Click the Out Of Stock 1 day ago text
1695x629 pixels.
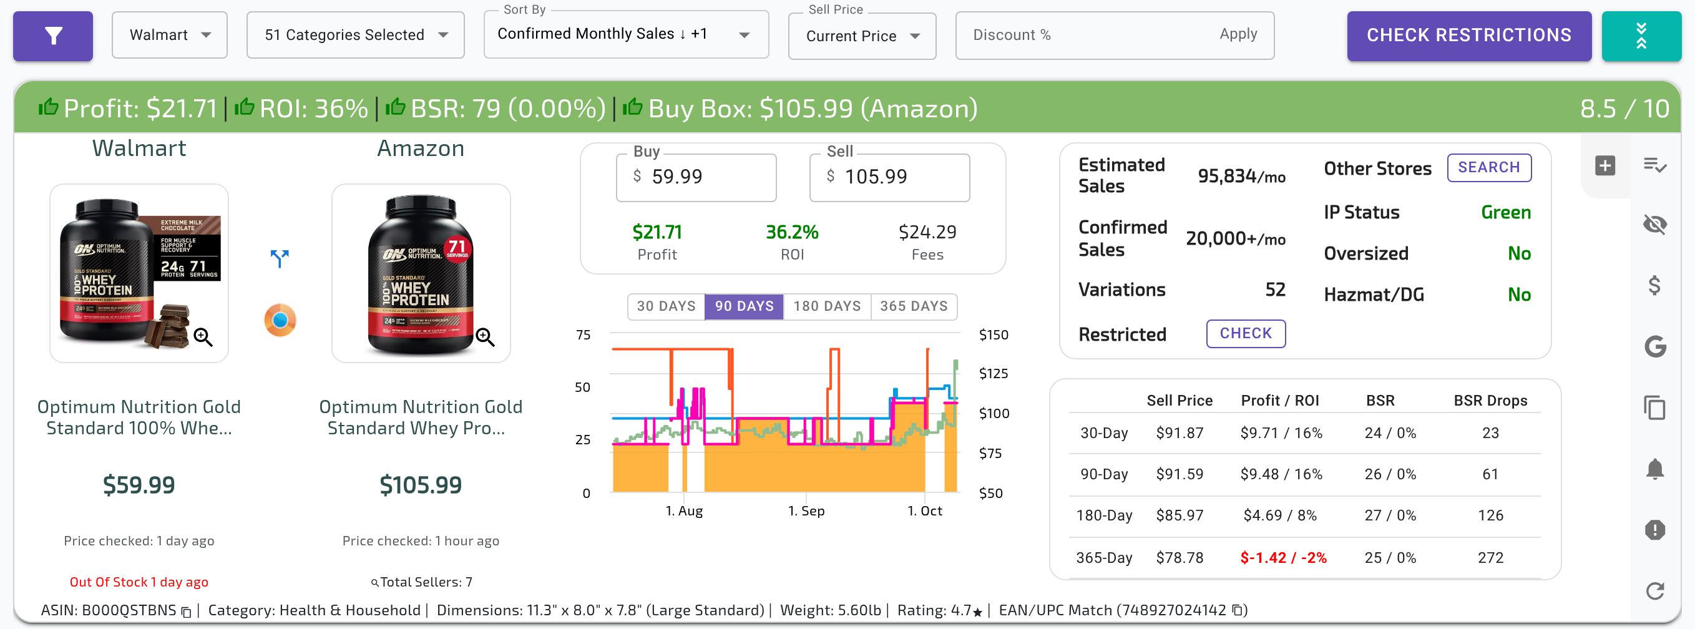tap(139, 582)
